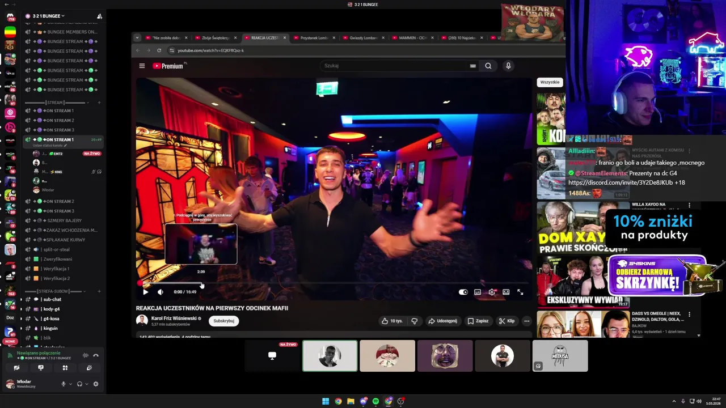Open Discord activities launcher icon

(65, 368)
